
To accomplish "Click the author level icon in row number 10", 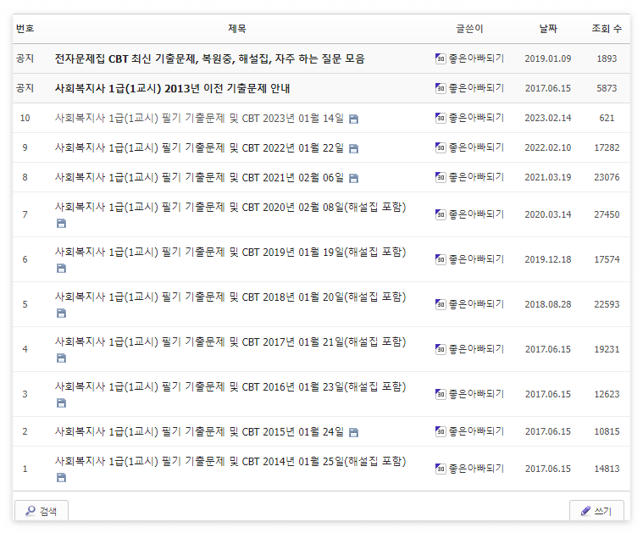I will click(441, 118).
